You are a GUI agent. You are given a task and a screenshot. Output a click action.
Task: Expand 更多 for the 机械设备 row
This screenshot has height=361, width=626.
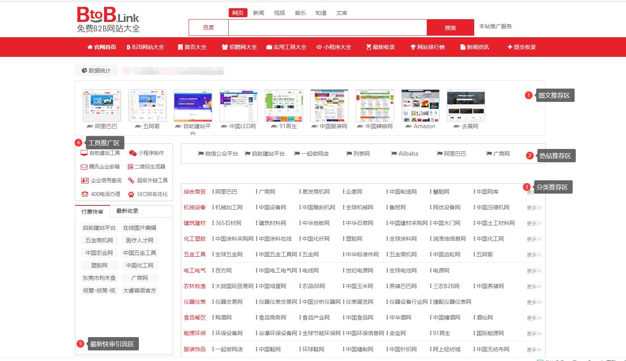pyautogui.click(x=534, y=208)
